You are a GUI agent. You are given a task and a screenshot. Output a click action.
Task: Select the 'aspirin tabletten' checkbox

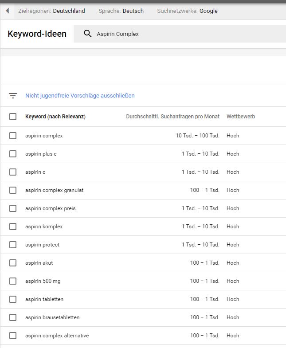(x=13, y=299)
